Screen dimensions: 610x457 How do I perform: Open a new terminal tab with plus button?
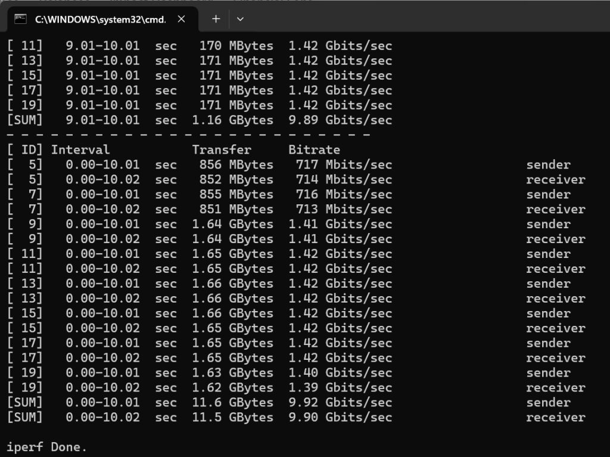pyautogui.click(x=216, y=19)
